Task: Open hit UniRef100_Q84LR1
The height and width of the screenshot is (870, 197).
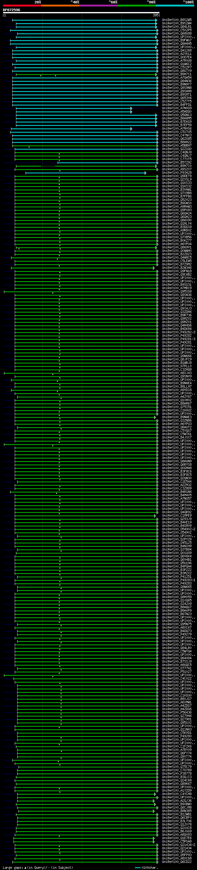Action: (x=177, y=27)
